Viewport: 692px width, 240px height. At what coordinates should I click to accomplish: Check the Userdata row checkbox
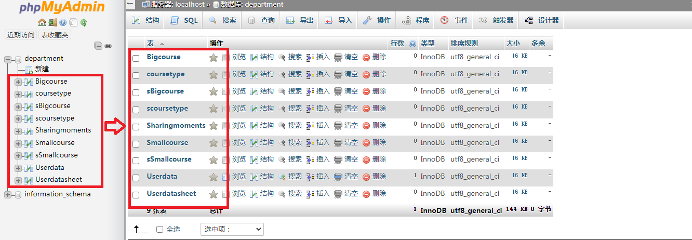(136, 178)
